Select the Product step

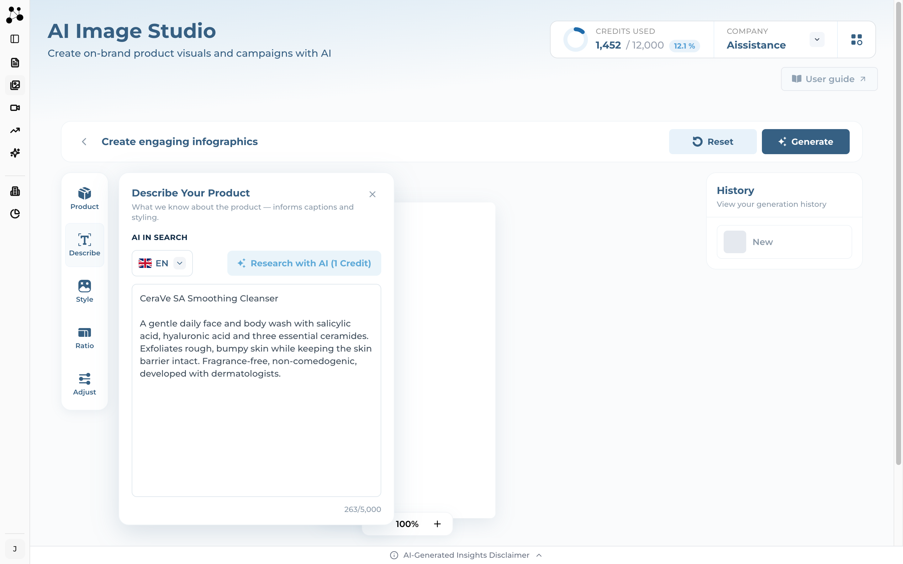[85, 198]
